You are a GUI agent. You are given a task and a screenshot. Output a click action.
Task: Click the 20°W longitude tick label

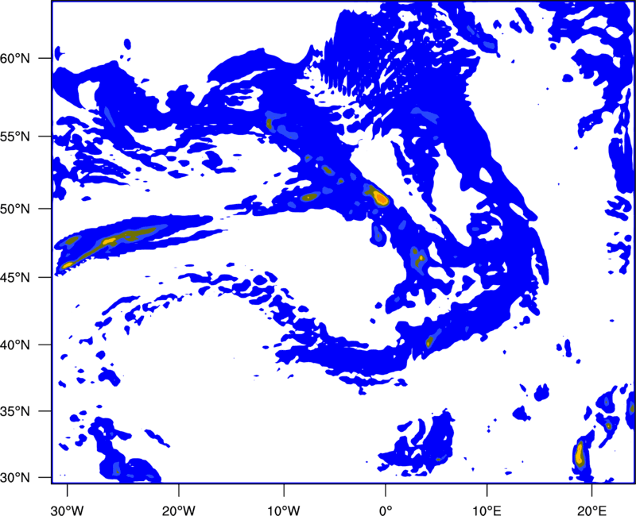pyautogui.click(x=179, y=510)
